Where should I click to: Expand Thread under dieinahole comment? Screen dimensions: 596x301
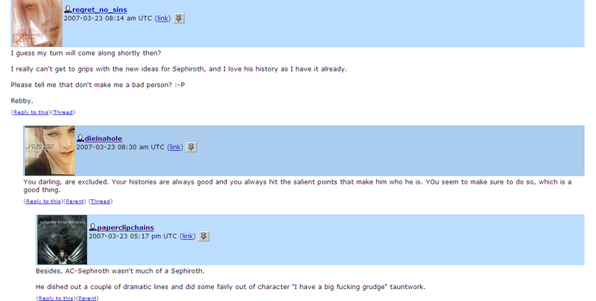(x=101, y=201)
